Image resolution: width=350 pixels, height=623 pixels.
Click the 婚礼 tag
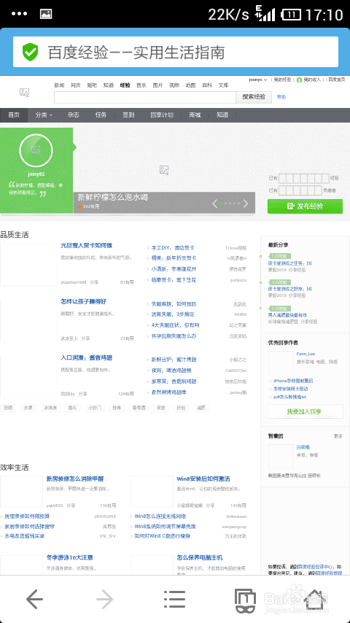coord(73,408)
